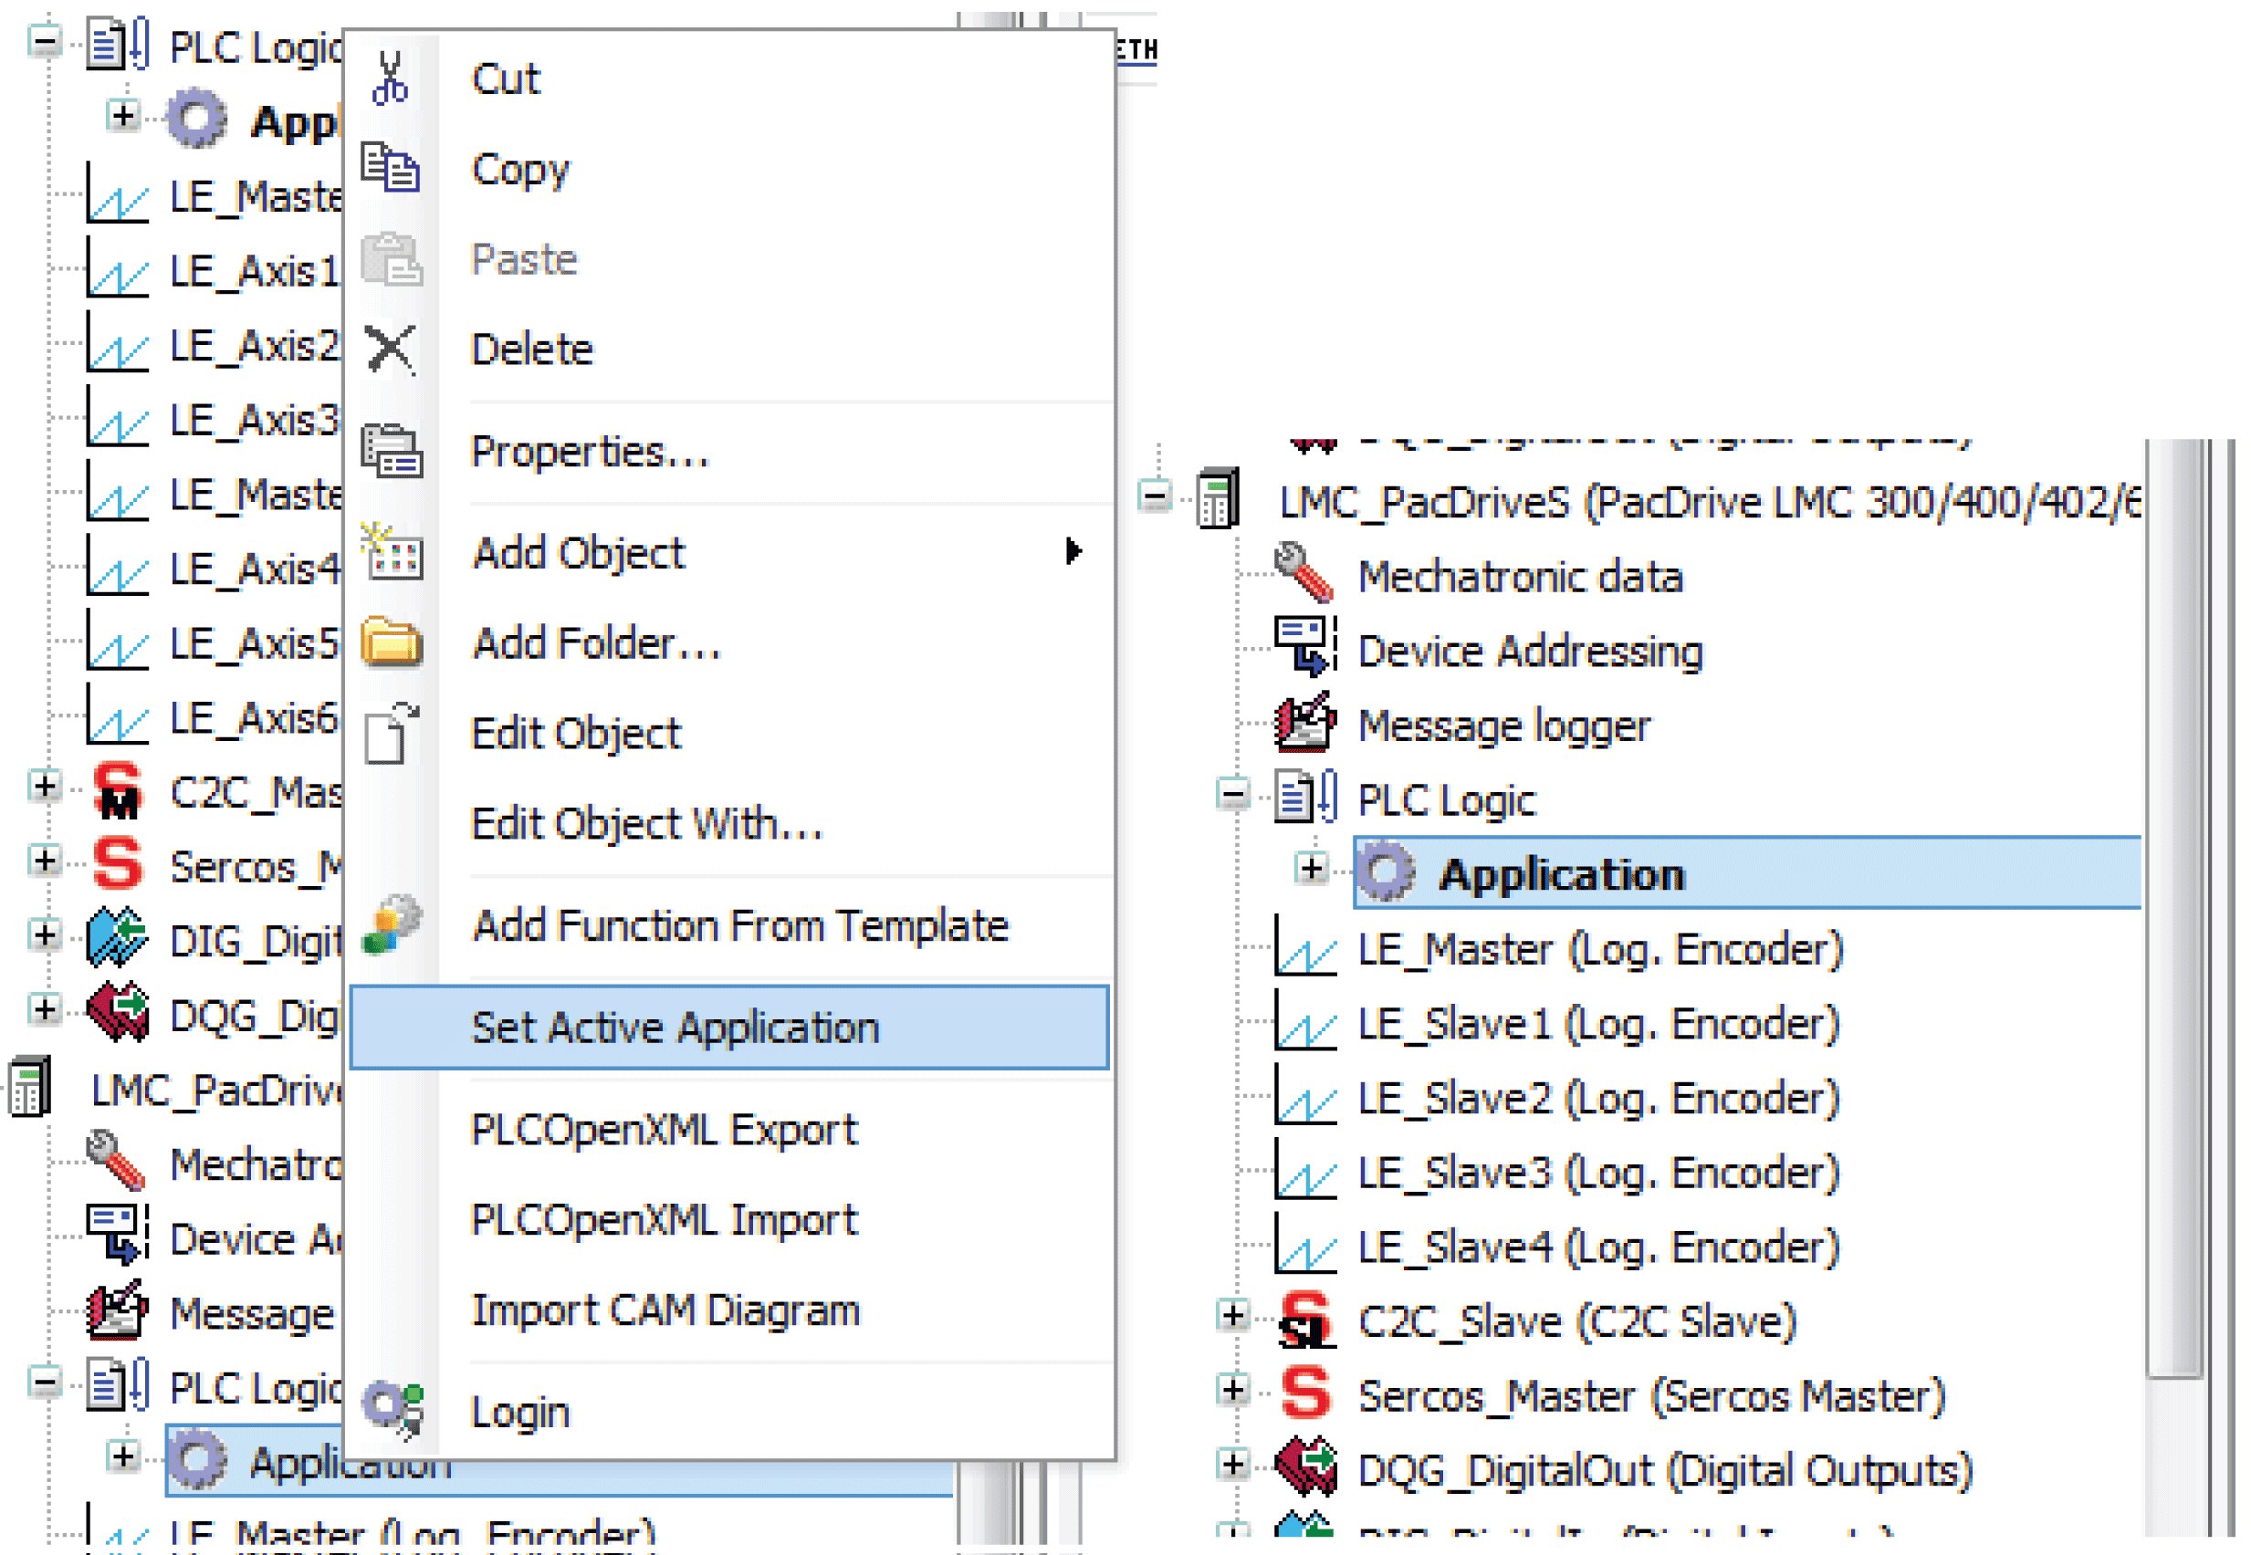This screenshot has height=1555, width=2251.
Task: Choose Import CAM Diagram
Action: 665,1310
